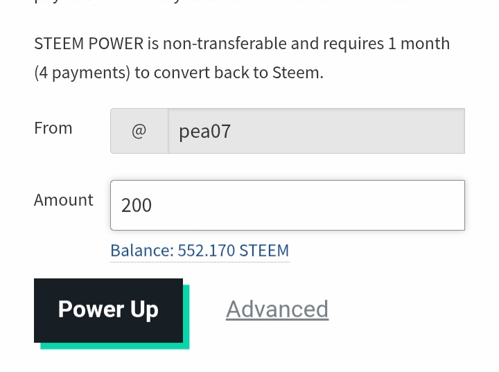The image size is (499, 372).
Task: Click the Balance: 552.170 STEEM link
Action: [200, 251]
